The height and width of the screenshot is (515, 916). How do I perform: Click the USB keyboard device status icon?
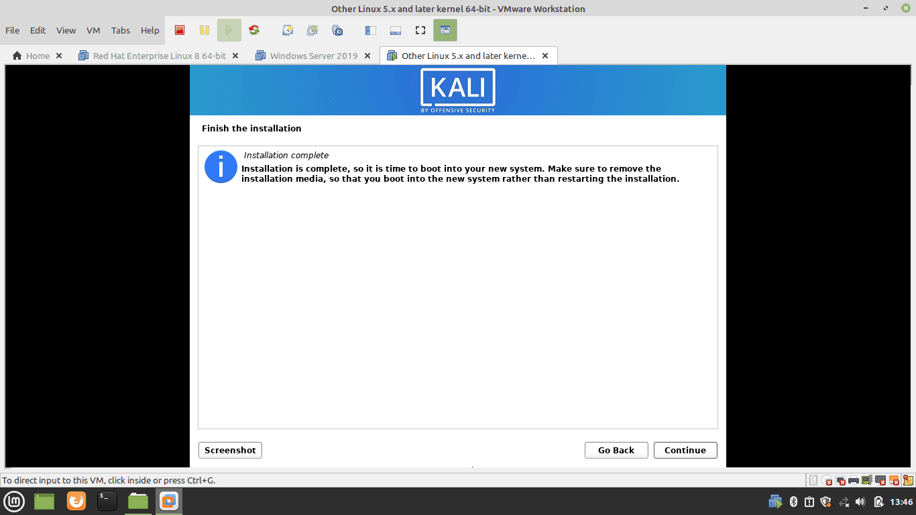click(x=880, y=480)
